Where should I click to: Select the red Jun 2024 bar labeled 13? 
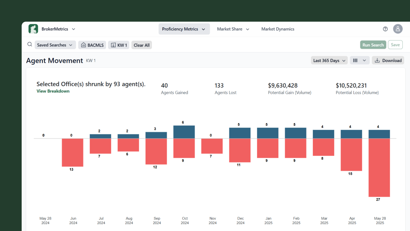73,153
